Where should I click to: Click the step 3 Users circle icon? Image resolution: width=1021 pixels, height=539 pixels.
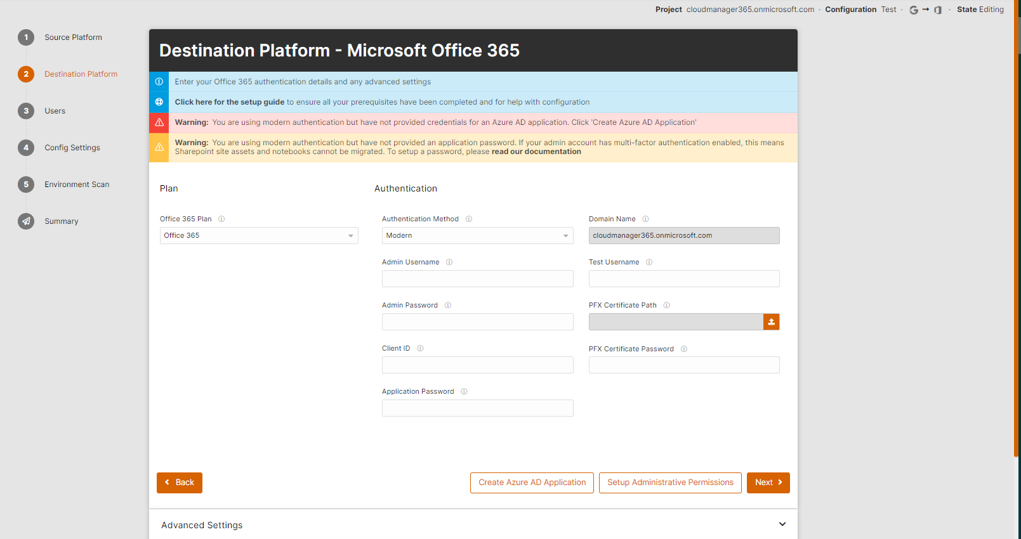click(26, 111)
